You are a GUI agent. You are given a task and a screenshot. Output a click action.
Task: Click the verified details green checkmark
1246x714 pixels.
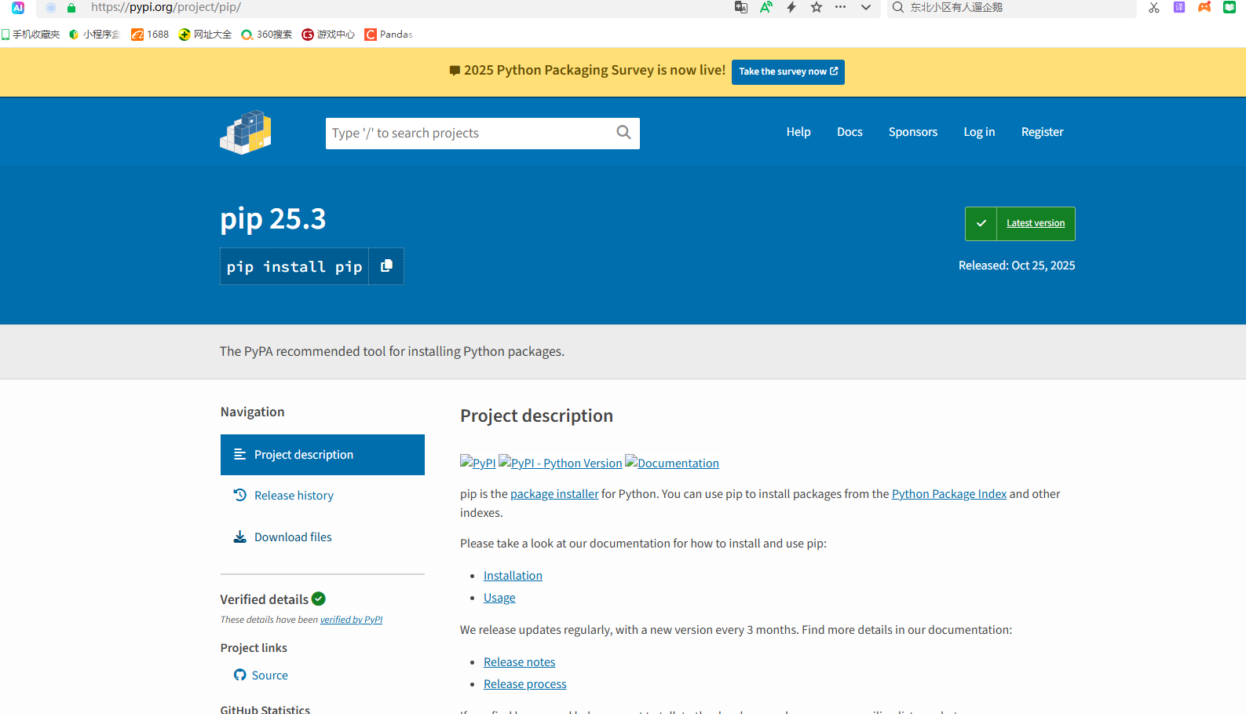tap(319, 599)
